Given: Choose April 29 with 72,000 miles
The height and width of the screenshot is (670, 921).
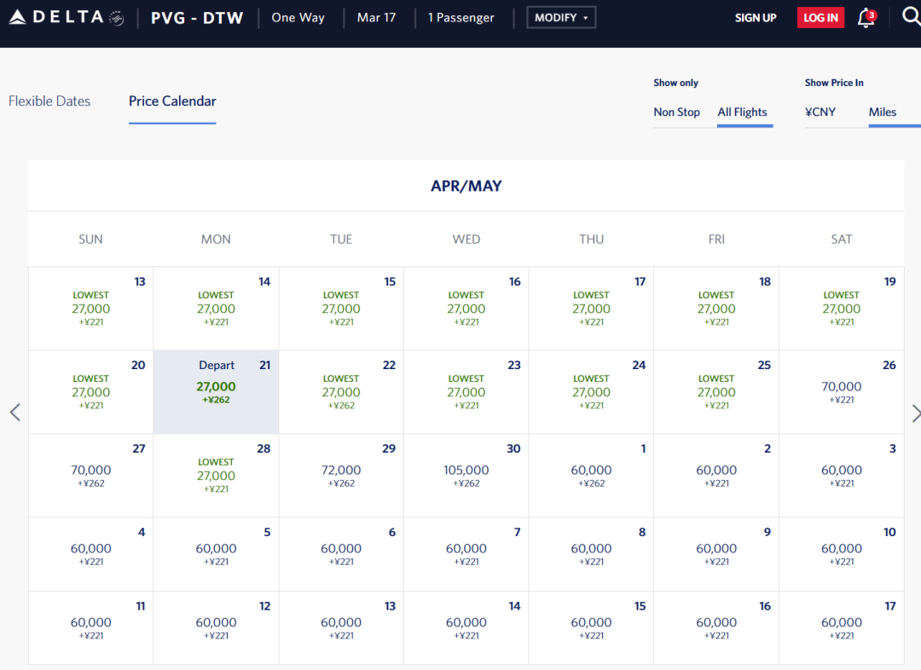Looking at the screenshot, I should pos(341,476).
